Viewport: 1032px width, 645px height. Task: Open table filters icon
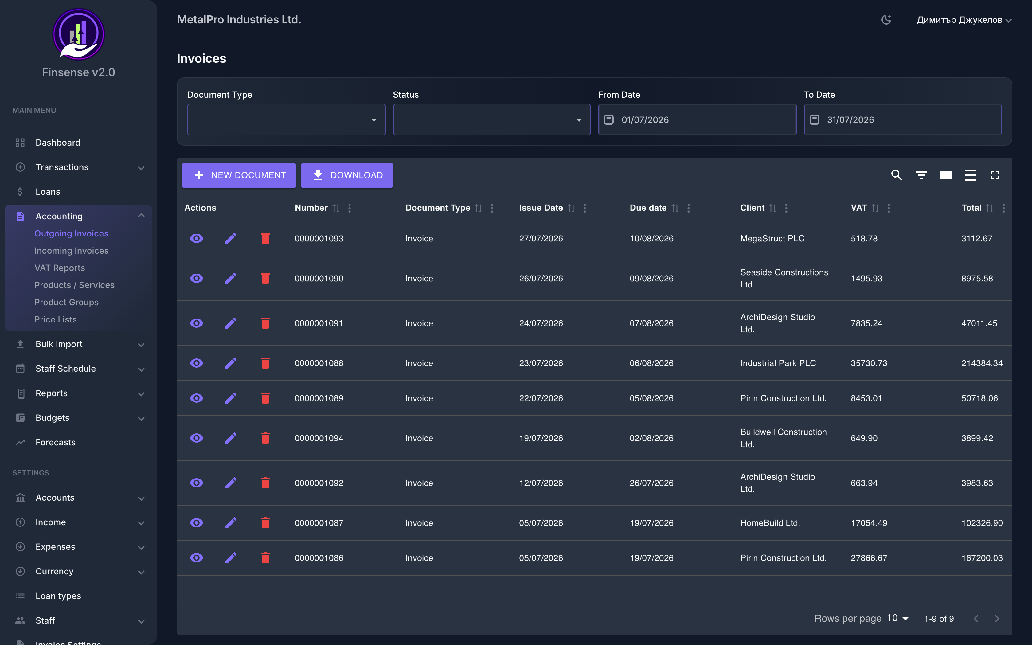(x=921, y=175)
